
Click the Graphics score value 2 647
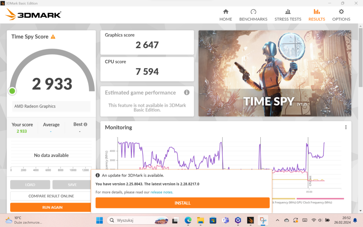[x=147, y=45]
